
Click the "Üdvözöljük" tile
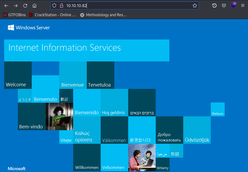[197, 130]
